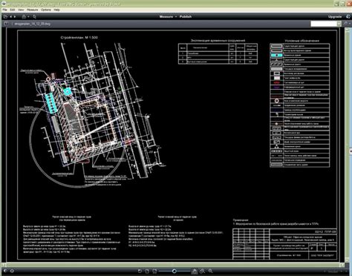Go forward with the right arrow icon

click(15, 16)
